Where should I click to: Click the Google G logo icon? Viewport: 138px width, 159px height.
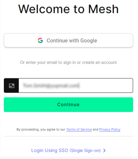pos(40,41)
